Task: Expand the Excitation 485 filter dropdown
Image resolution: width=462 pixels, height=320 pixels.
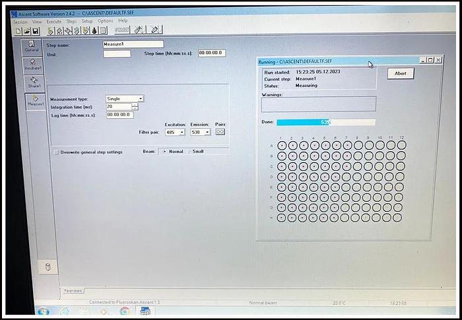Action: pos(182,132)
